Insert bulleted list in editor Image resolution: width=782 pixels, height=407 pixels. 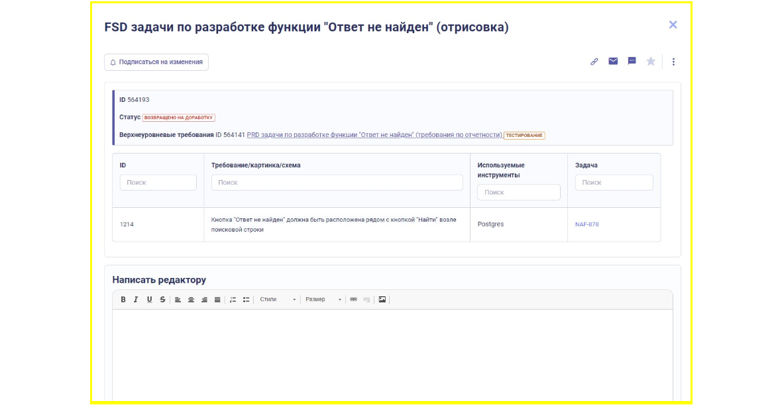[246, 299]
